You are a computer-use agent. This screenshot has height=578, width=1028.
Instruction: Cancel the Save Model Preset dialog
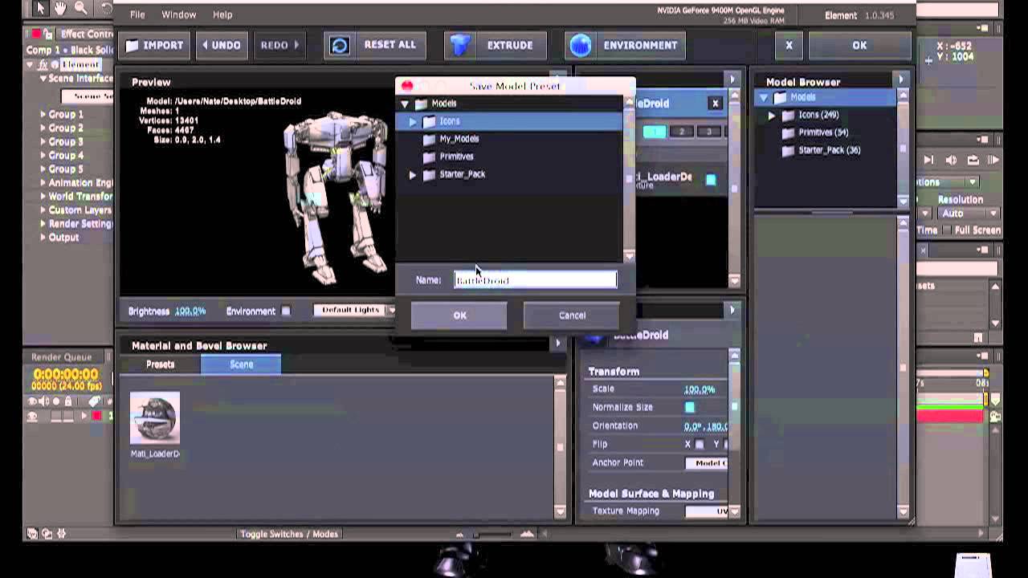coord(572,315)
